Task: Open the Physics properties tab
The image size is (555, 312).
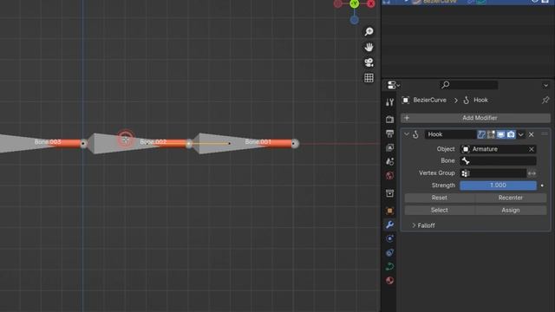Action: [389, 239]
